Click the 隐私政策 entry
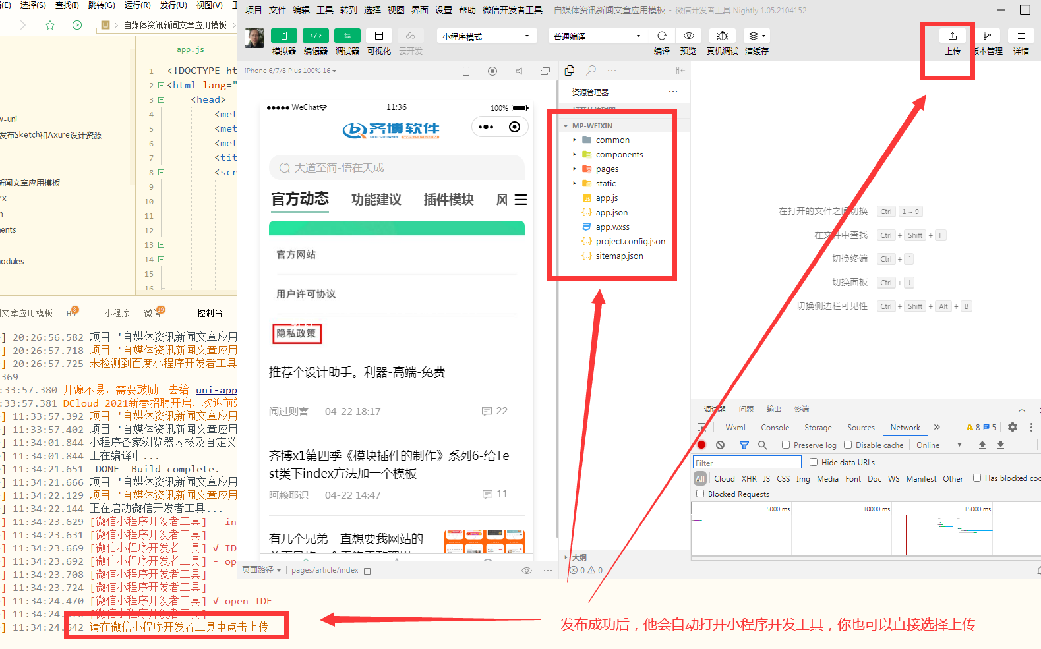1041x649 pixels. (x=296, y=333)
